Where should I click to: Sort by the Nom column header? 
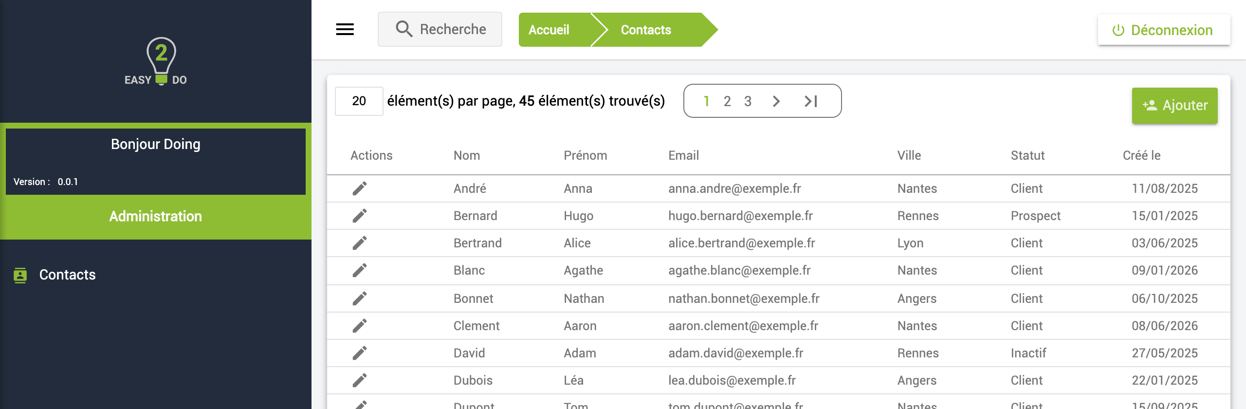[467, 155]
